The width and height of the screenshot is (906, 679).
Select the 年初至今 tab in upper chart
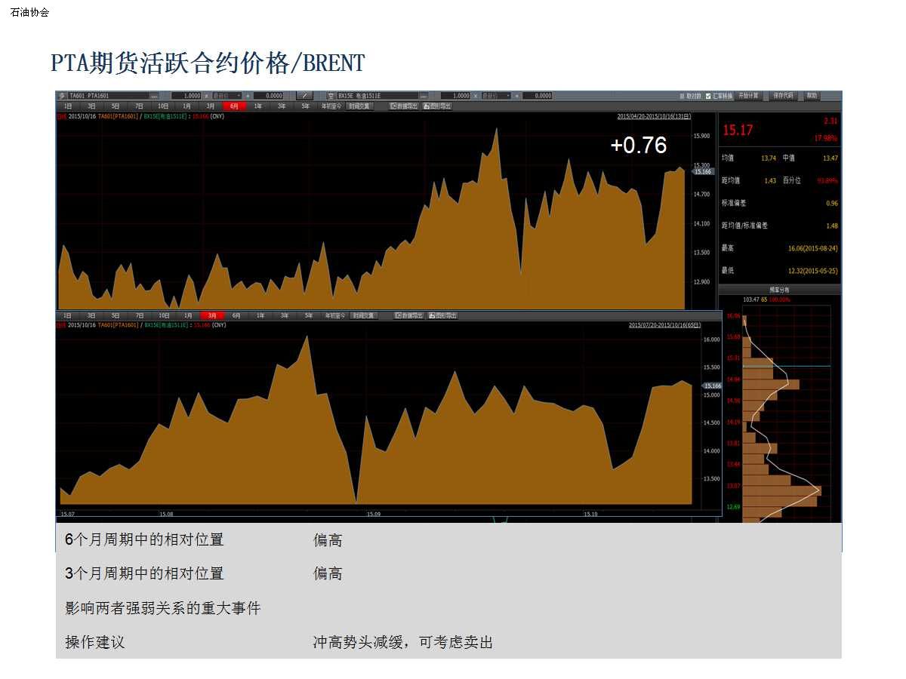(331, 106)
